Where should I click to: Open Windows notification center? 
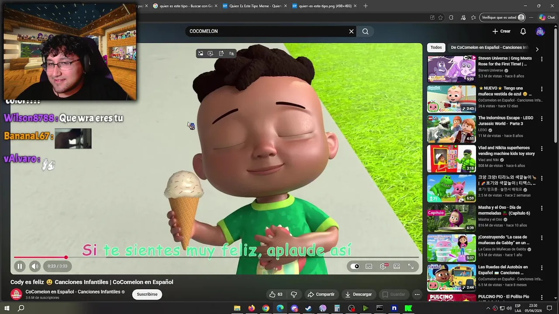tap(549, 308)
